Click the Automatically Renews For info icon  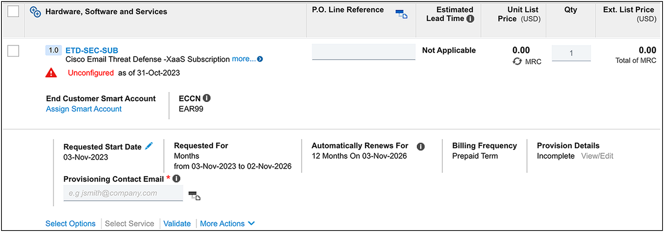click(x=421, y=146)
